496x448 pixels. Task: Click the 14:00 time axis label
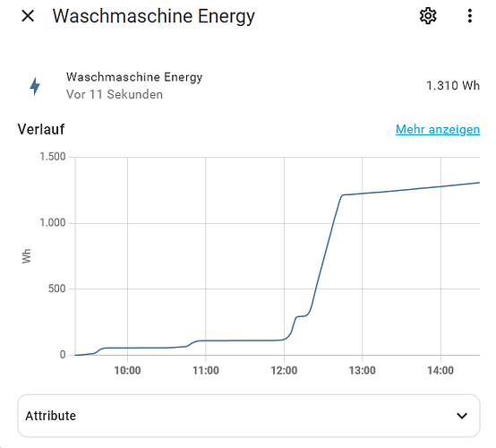pos(440,370)
